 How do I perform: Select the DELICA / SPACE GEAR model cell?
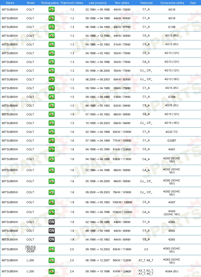[x=30, y=249]
